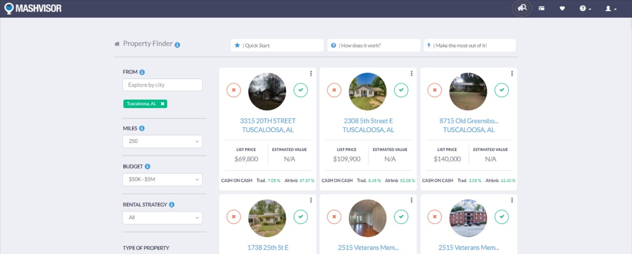Approve the 2308 5th Street E property

[401, 90]
